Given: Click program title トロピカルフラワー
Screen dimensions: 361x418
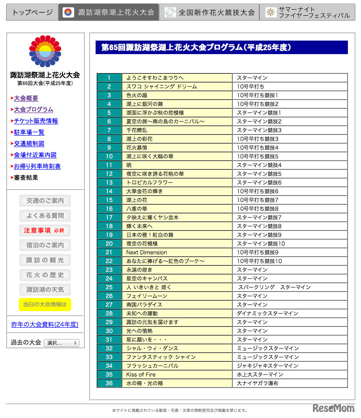Looking at the screenshot, I should (150, 183).
